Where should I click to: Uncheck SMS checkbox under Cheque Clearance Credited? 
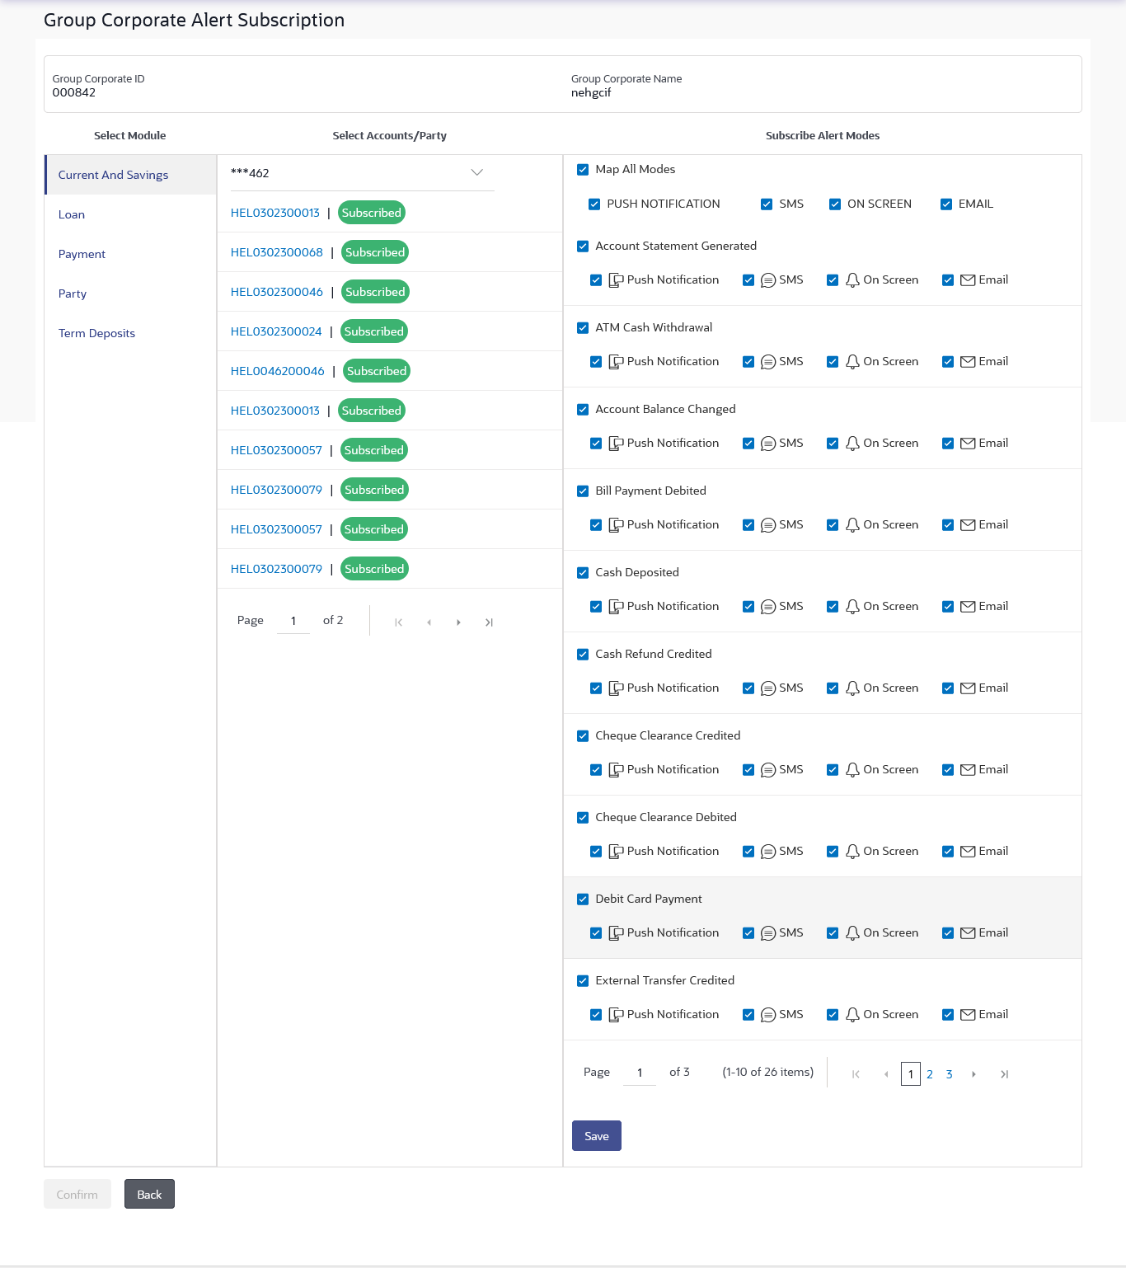coord(748,770)
